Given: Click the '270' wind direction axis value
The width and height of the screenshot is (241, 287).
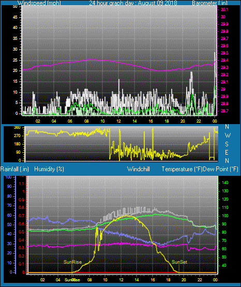Looking at the screenshot, I should coord(17,136).
